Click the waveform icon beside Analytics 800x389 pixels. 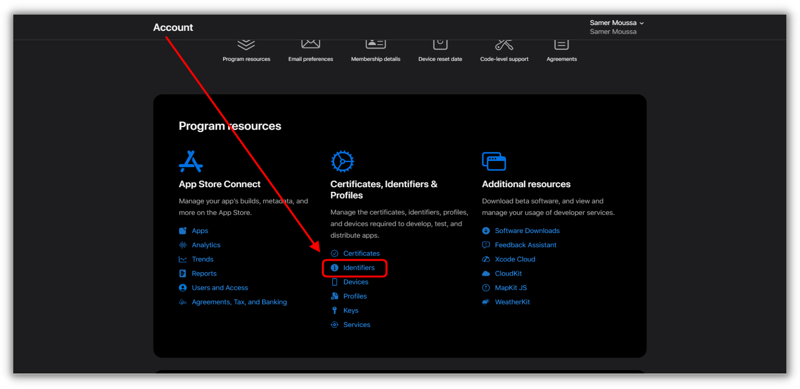click(x=182, y=245)
